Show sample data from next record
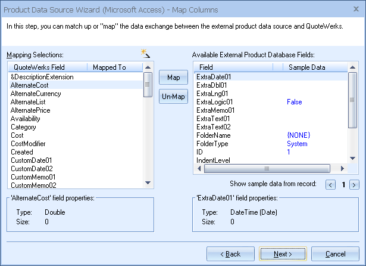The height and width of the screenshot is (266, 366). click(x=354, y=185)
